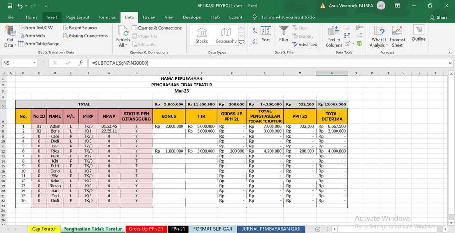Screen dimensions: 455x233
Task: Open Recent Sources
Action: tap(80, 28)
